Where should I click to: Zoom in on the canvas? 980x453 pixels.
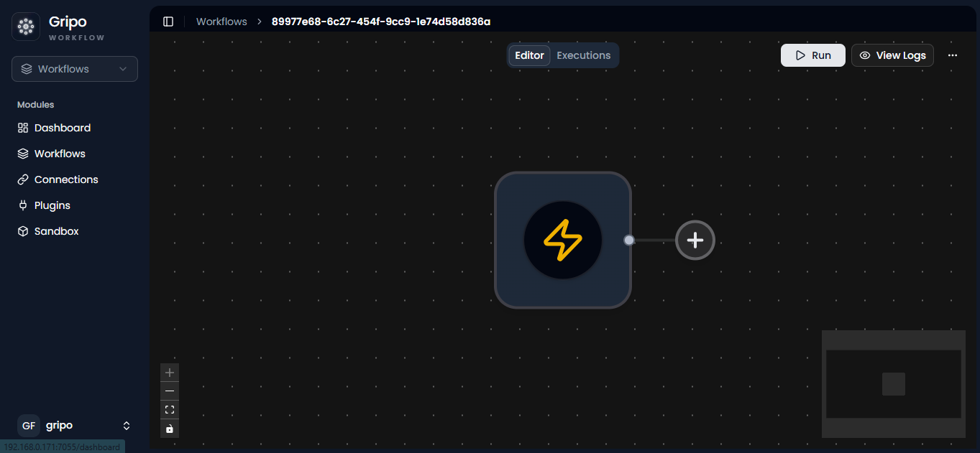pos(170,373)
